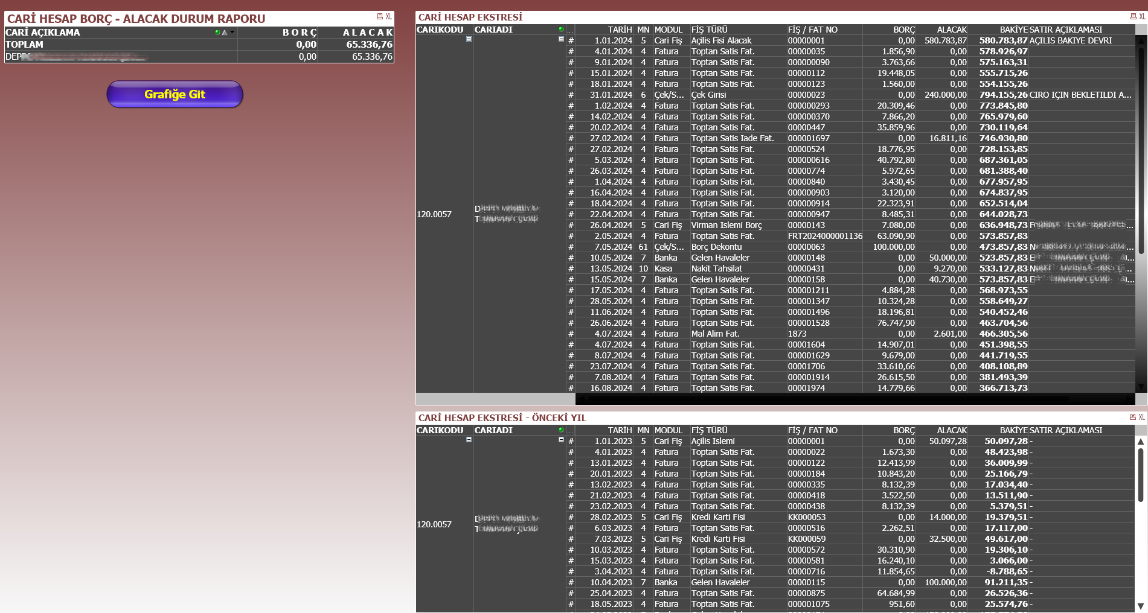Screen dimensions: 1148x613
Task: Collapse CARIADI group in Önceki Yıl table
Action: click(x=561, y=440)
